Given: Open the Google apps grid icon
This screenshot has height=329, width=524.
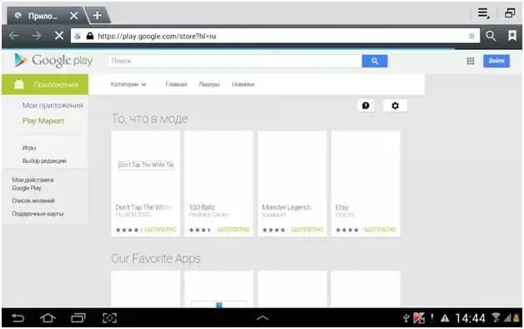Looking at the screenshot, I should click(471, 61).
